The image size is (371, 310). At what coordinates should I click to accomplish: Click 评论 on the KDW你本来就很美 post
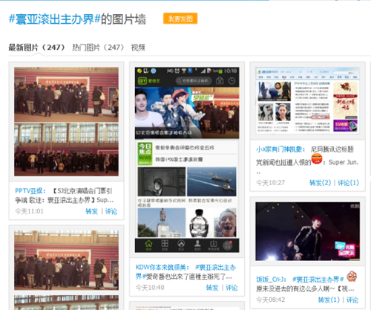[x=232, y=288]
